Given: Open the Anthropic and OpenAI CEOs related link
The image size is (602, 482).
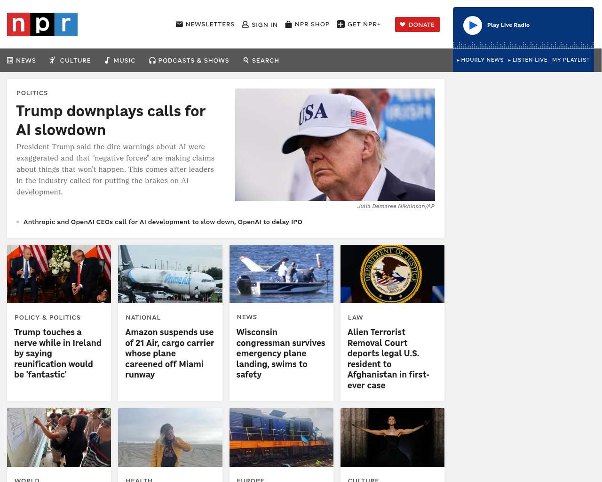Looking at the screenshot, I should (163, 222).
